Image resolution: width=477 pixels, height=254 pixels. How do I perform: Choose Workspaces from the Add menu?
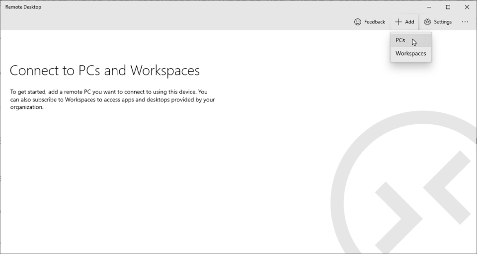[x=411, y=54]
